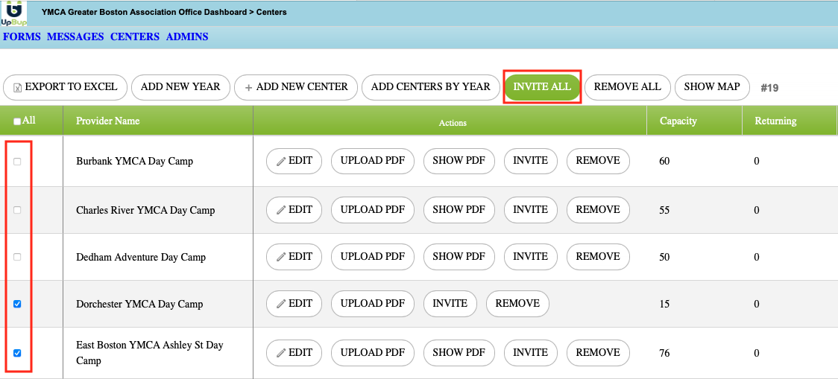
Task: Uncheck the Dorchester YMCA Day Camp checkbox
Action: 17,304
